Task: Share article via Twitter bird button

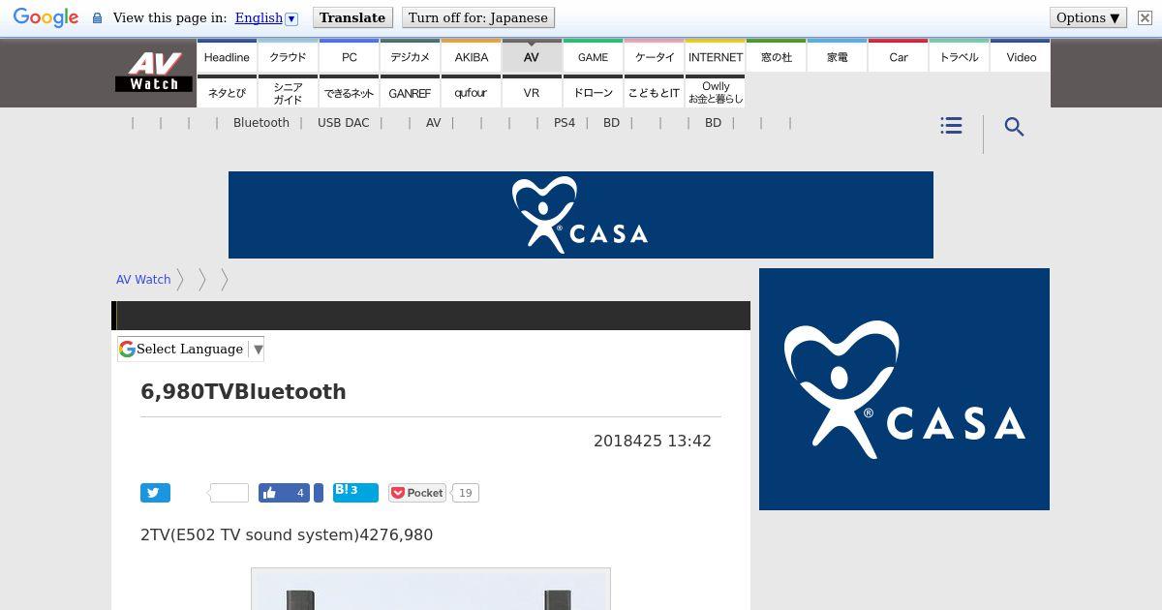Action: (155, 493)
